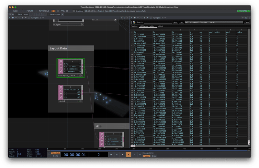Click the Python icon beside Search

point(134,22)
